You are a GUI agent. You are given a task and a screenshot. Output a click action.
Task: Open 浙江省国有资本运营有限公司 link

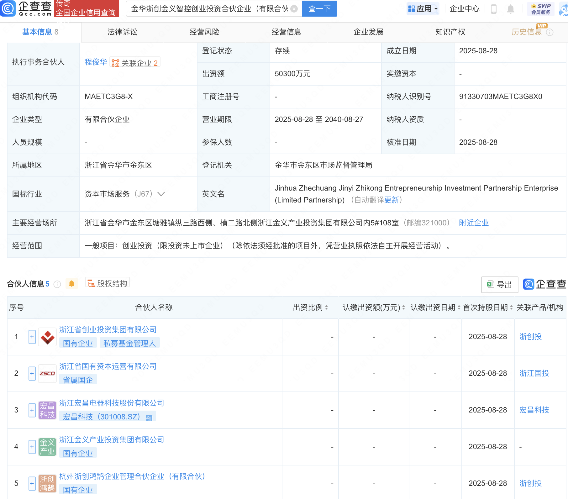108,366
